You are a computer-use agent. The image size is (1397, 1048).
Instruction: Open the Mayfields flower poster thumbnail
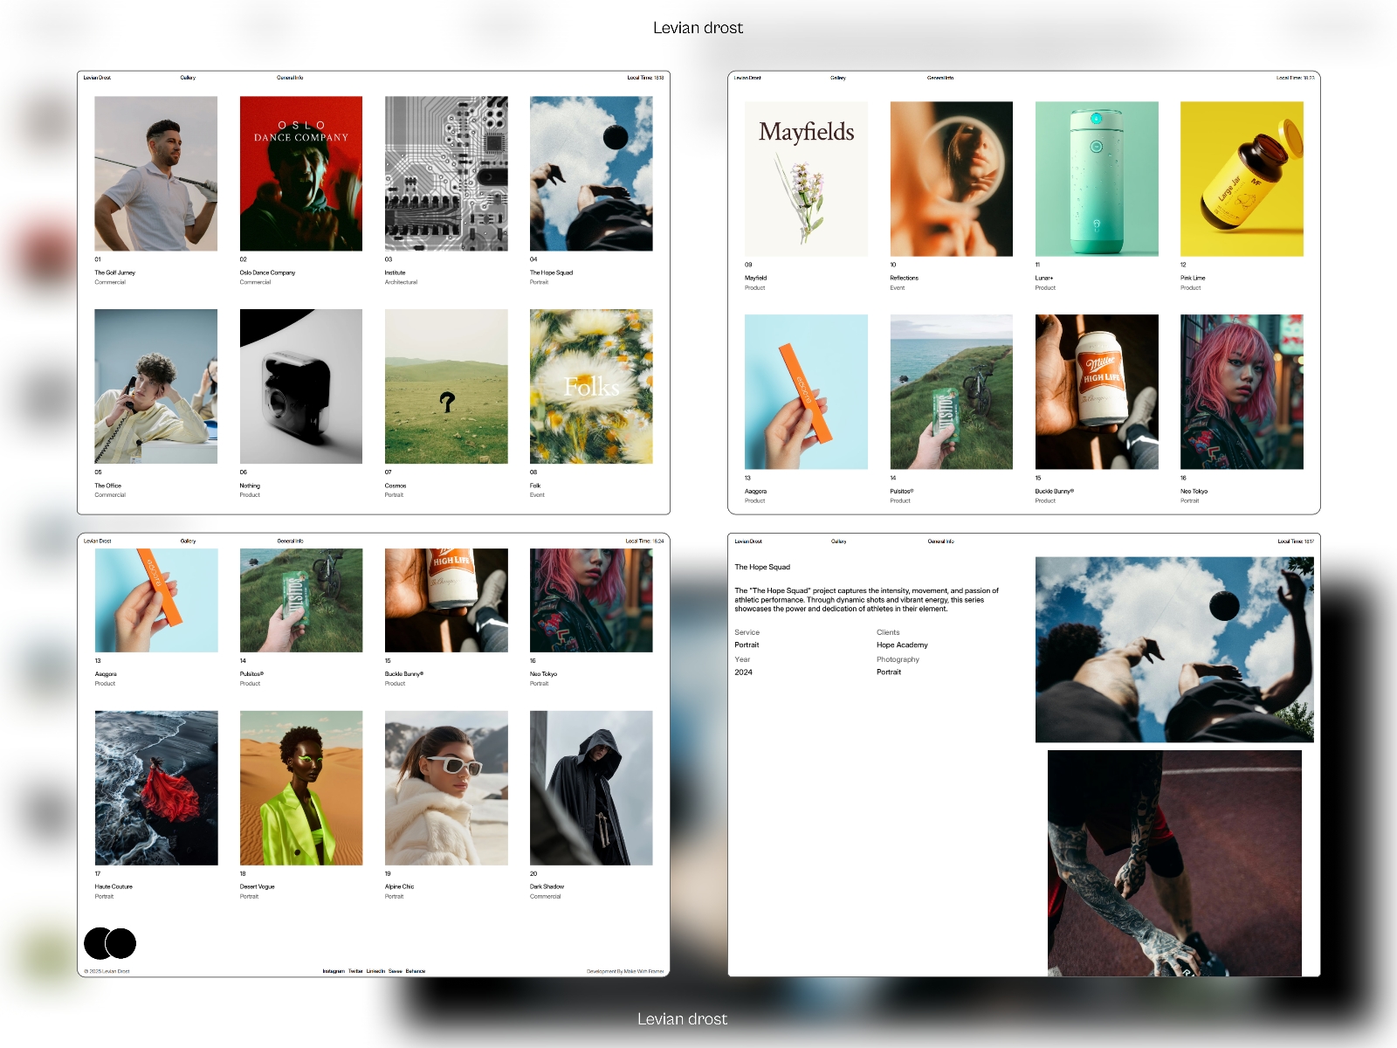click(806, 179)
